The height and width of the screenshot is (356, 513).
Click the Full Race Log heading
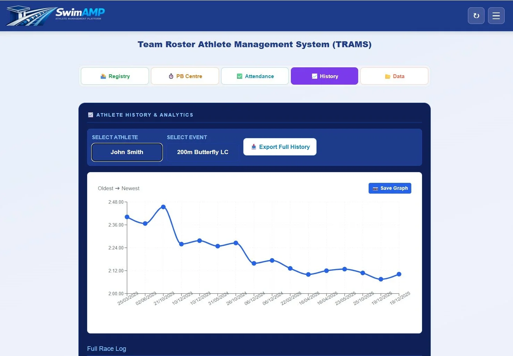pos(107,349)
